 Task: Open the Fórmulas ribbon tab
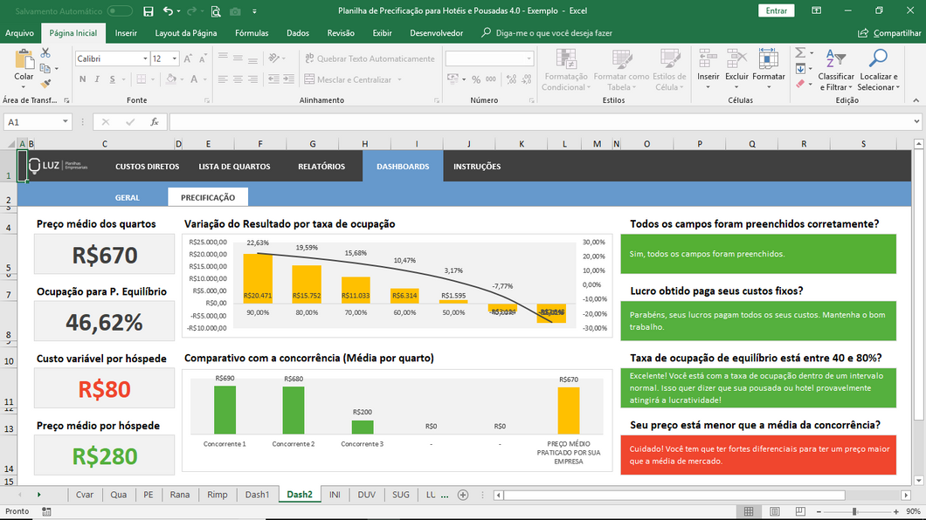(252, 33)
